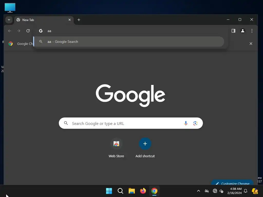The image size is (263, 197).
Task: Click the Copilot preview taskbar icon
Action: 255,191
